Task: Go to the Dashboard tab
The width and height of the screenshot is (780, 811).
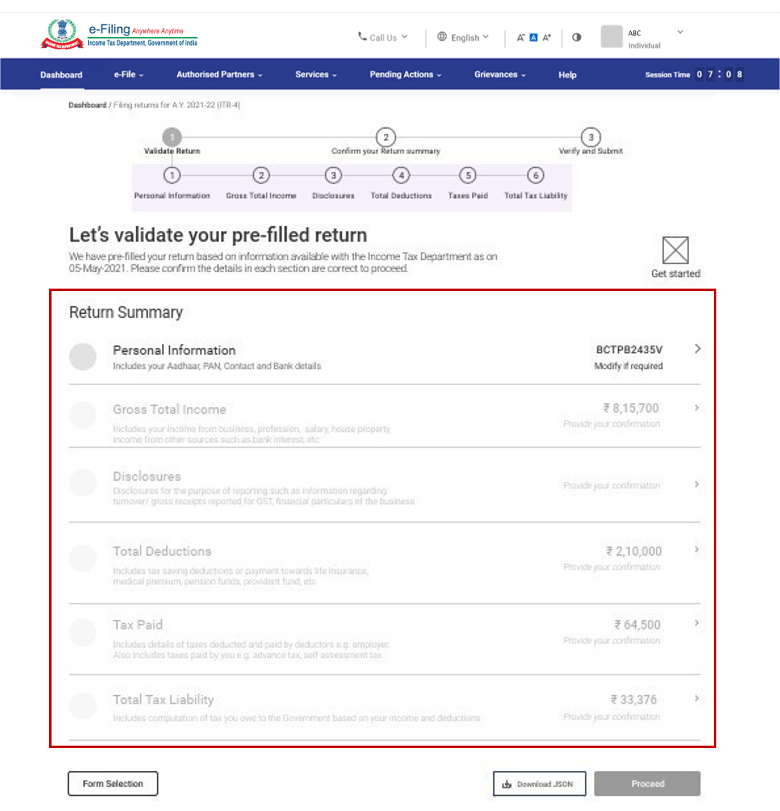Action: coord(61,75)
